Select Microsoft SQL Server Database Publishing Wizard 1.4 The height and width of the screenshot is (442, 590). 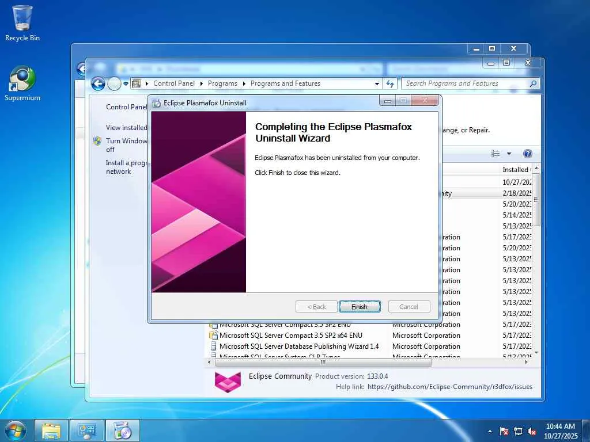click(x=299, y=346)
